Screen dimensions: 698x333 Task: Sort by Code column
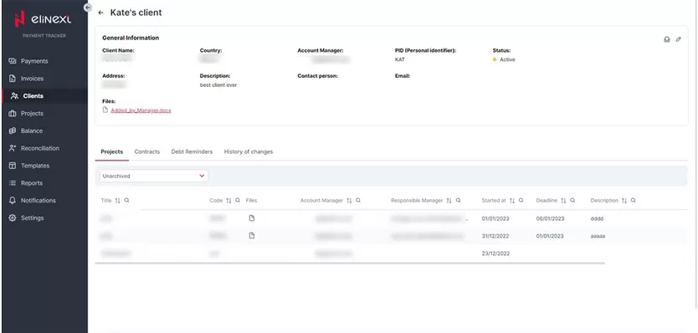pos(228,201)
